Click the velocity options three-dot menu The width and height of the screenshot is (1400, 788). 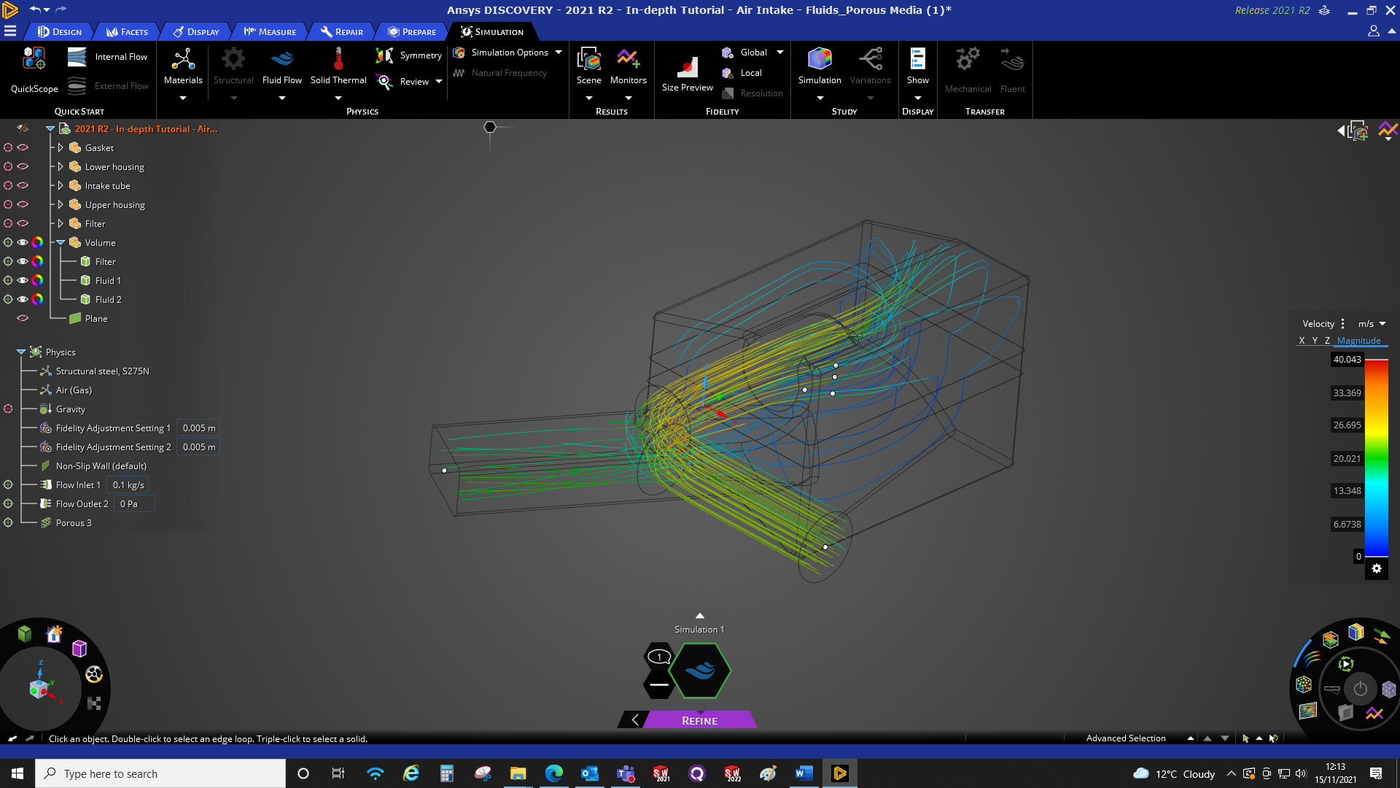(x=1342, y=324)
